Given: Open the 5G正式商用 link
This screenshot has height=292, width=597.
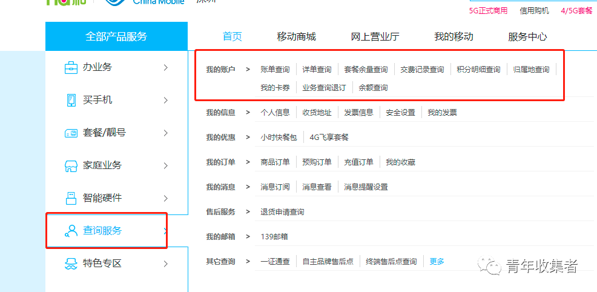Looking at the screenshot, I should coord(489,11).
